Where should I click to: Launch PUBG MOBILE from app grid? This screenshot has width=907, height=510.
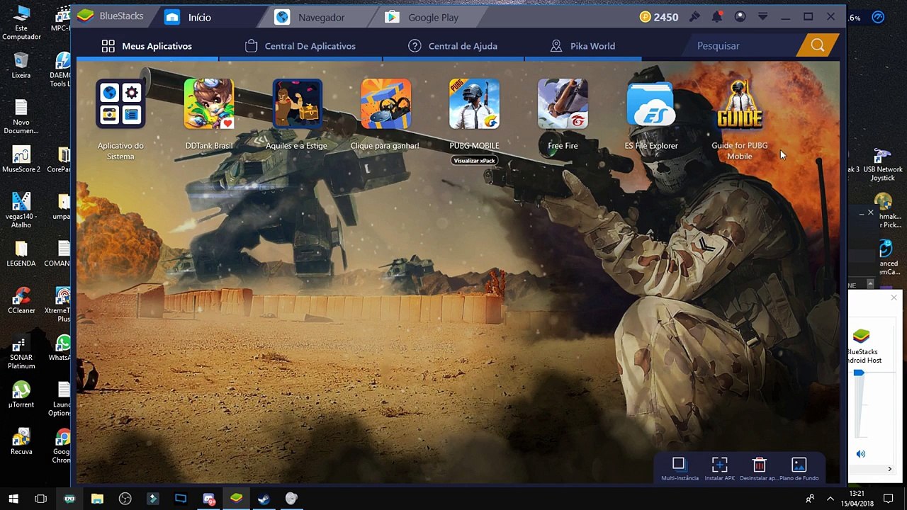point(474,104)
